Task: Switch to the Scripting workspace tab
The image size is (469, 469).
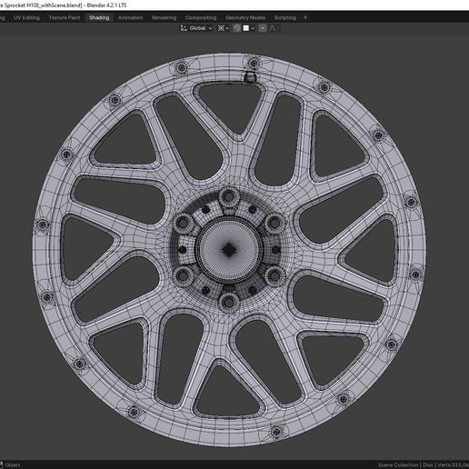Action: point(285,17)
